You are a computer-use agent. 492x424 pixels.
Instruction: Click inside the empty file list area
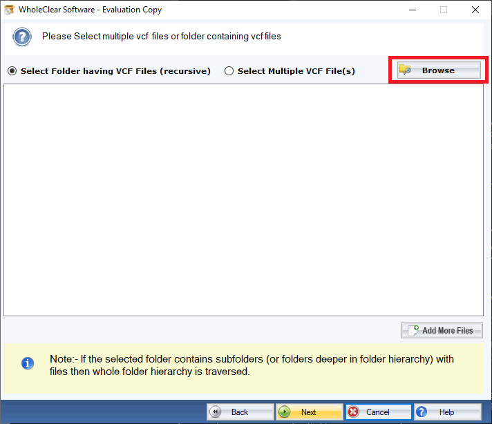pos(243,200)
